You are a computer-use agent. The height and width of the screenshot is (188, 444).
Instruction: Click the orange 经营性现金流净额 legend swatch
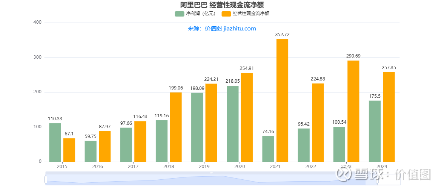tap(226, 14)
